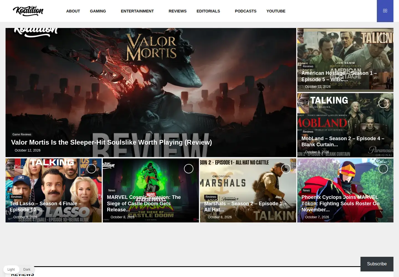Click the circle icon on MobLand card
This screenshot has width=399, height=277.
click(x=383, y=103)
